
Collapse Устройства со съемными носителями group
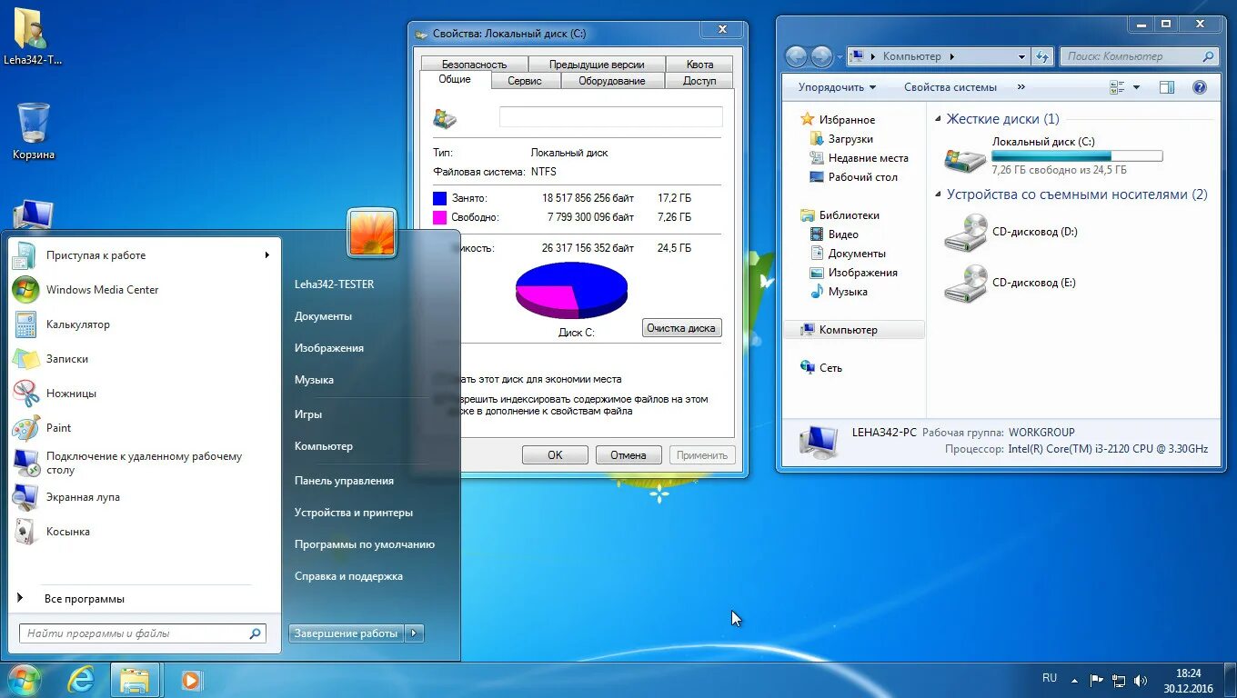point(939,194)
